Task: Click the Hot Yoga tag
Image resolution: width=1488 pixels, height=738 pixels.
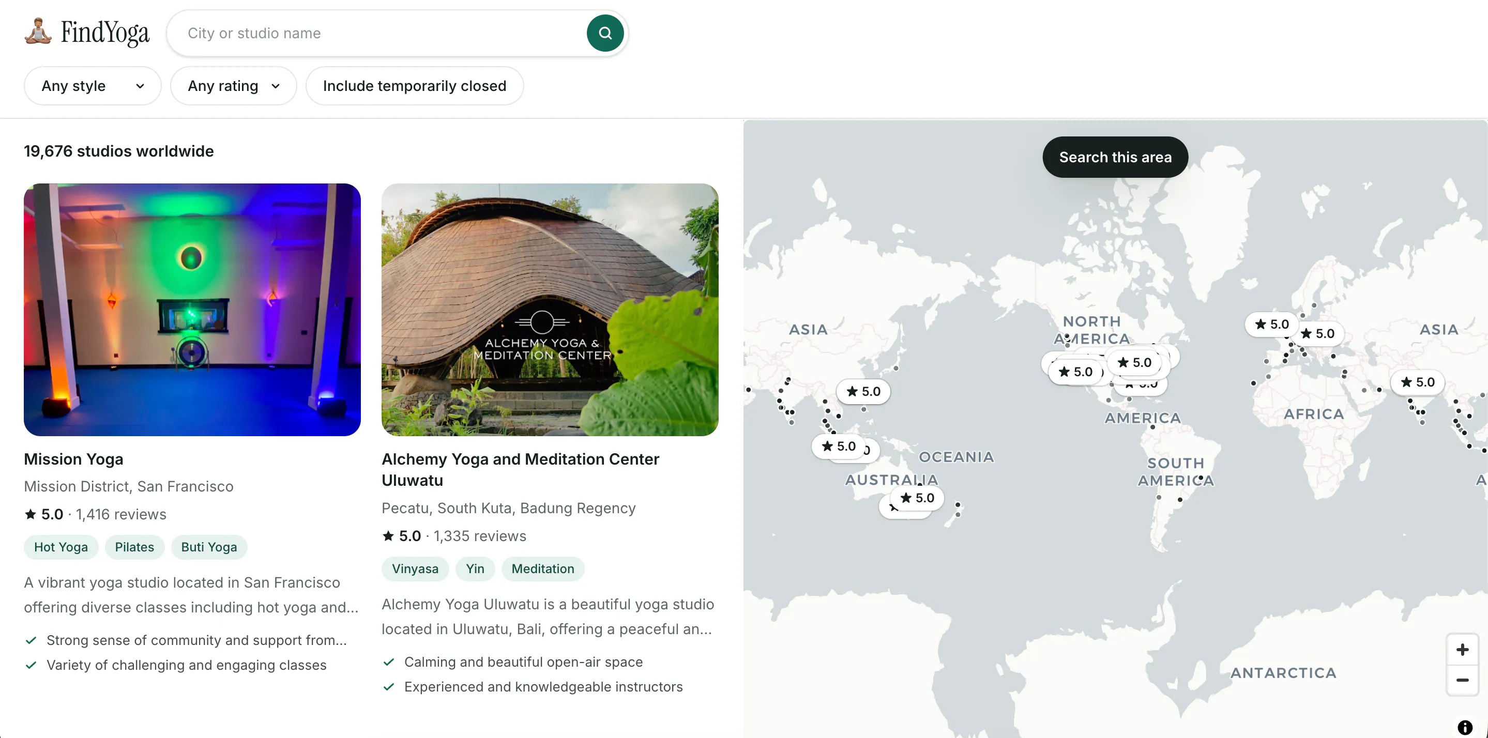Action: click(x=60, y=547)
